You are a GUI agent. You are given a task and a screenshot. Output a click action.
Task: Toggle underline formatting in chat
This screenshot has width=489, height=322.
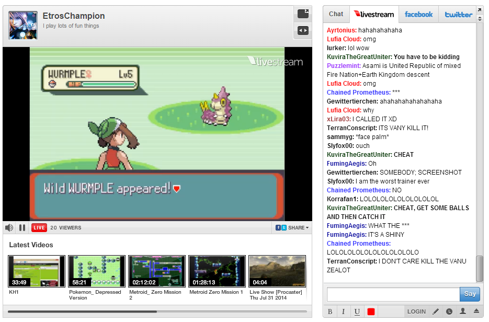357,312
